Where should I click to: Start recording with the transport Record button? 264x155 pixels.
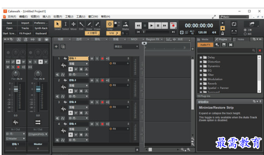click(x=173, y=26)
